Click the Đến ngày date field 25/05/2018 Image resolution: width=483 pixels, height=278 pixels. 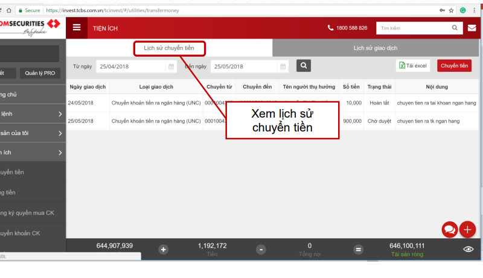point(244,66)
